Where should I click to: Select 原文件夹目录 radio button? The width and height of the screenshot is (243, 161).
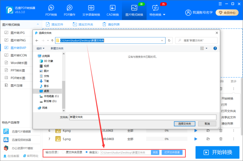(63, 152)
